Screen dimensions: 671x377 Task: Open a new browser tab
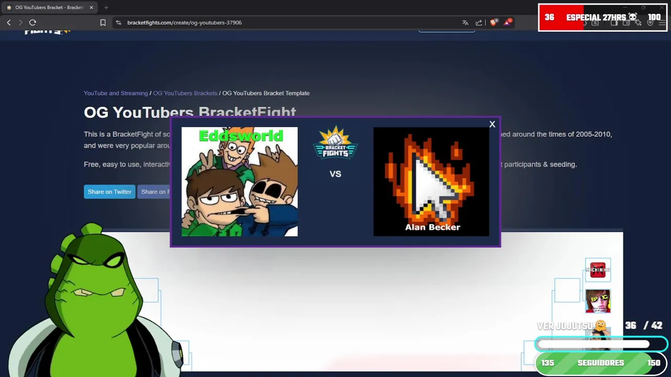click(x=106, y=7)
